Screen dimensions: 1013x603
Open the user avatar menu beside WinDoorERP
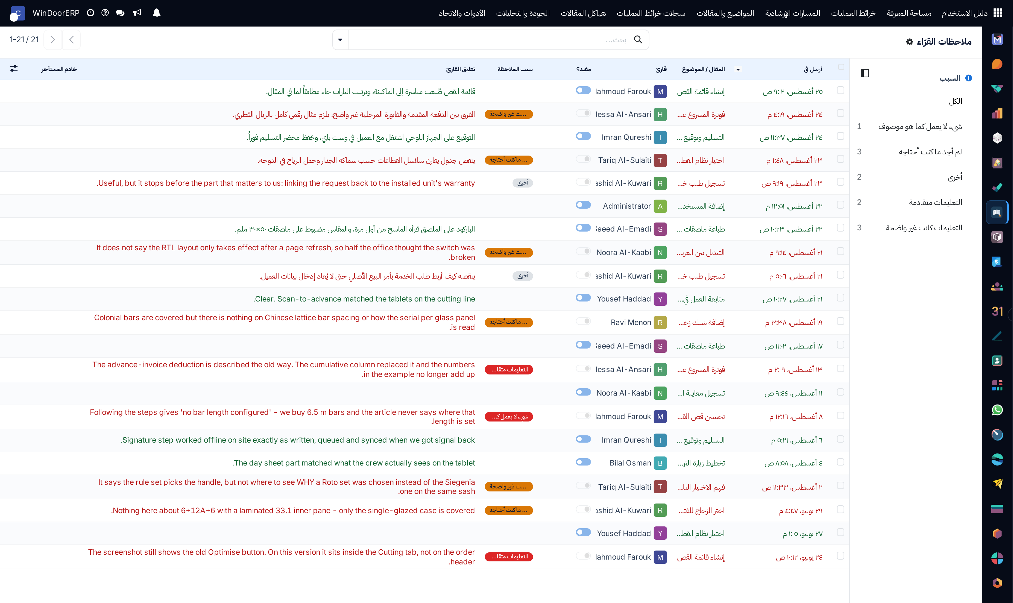point(17,13)
